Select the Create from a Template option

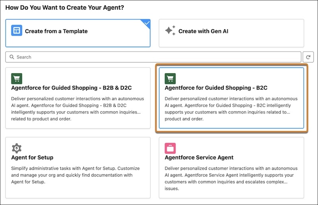click(78, 33)
